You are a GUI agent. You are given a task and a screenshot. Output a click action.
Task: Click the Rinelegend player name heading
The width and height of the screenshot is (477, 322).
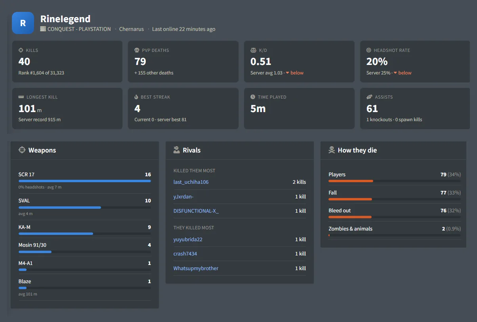(x=65, y=19)
